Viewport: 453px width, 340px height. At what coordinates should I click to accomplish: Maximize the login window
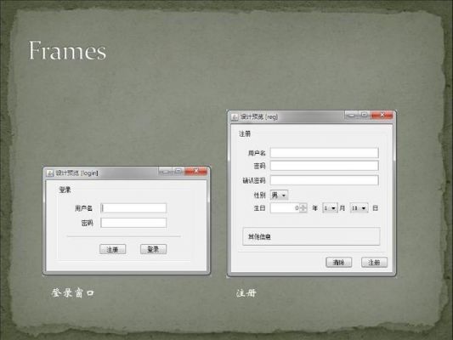(178, 172)
